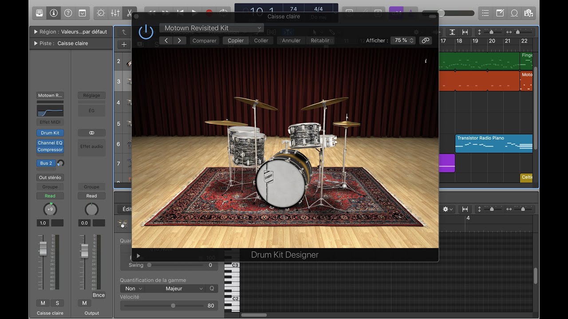The height and width of the screenshot is (319, 568).
Task: Open the Motown Revisited Kit preset menu
Action: [212, 28]
